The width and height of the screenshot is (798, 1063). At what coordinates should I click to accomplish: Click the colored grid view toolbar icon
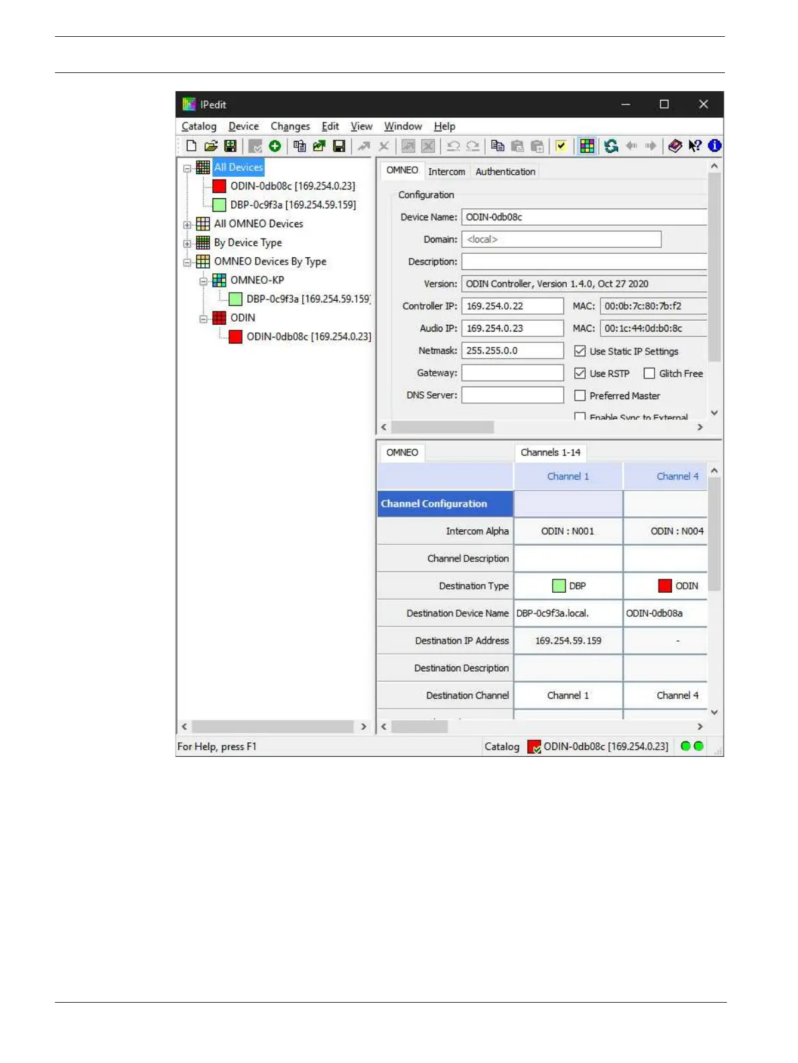tap(587, 146)
